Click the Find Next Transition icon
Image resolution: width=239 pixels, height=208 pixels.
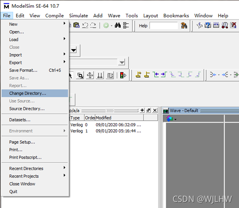tap(164, 75)
